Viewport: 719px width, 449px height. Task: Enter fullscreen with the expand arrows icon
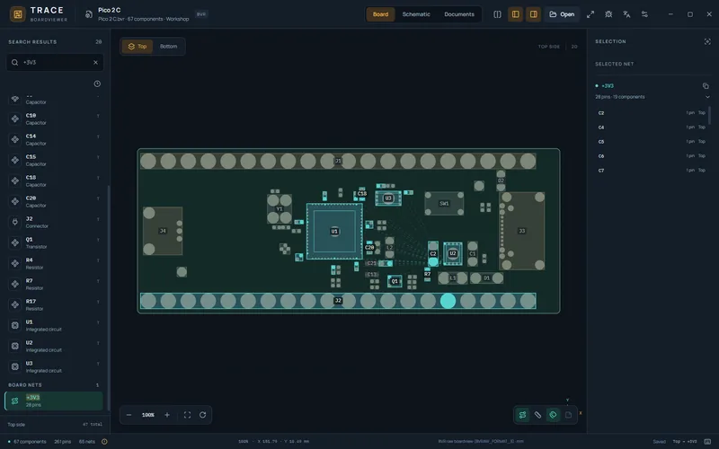point(590,14)
